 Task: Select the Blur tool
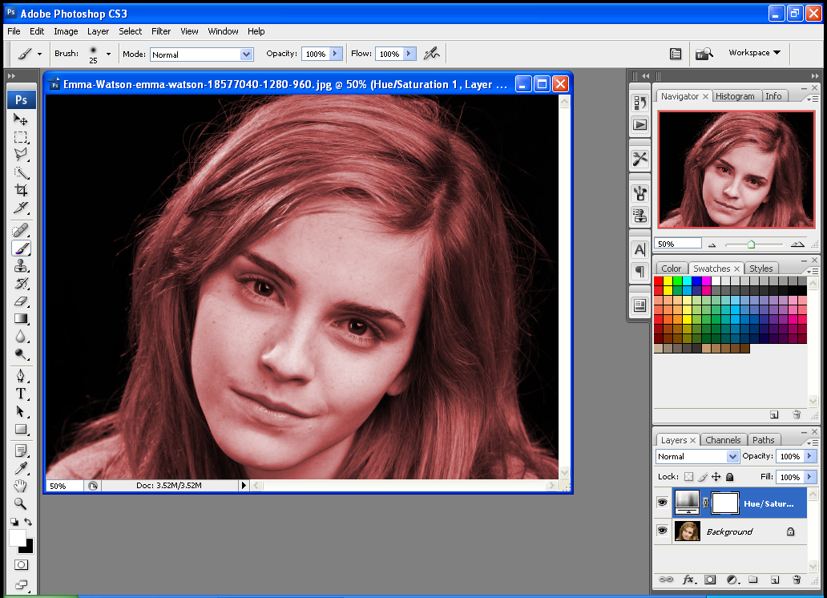tap(21, 336)
